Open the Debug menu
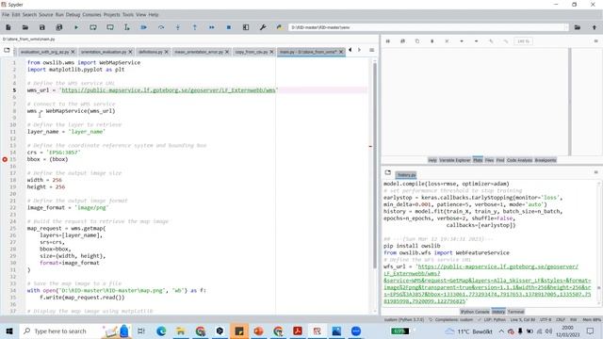This screenshot has width=603, height=339. click(x=73, y=15)
